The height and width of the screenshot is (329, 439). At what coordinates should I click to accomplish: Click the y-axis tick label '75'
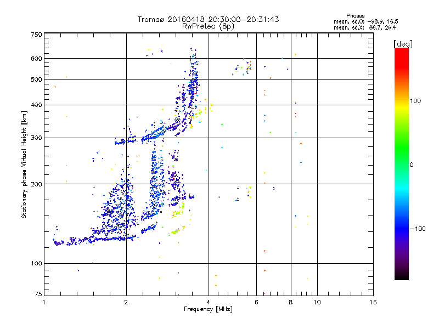tap(38, 294)
